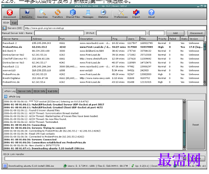209x174 pixels.
Task: Click the 'Connection established on: ProbenPrinz.de' log line
Action: (45, 142)
